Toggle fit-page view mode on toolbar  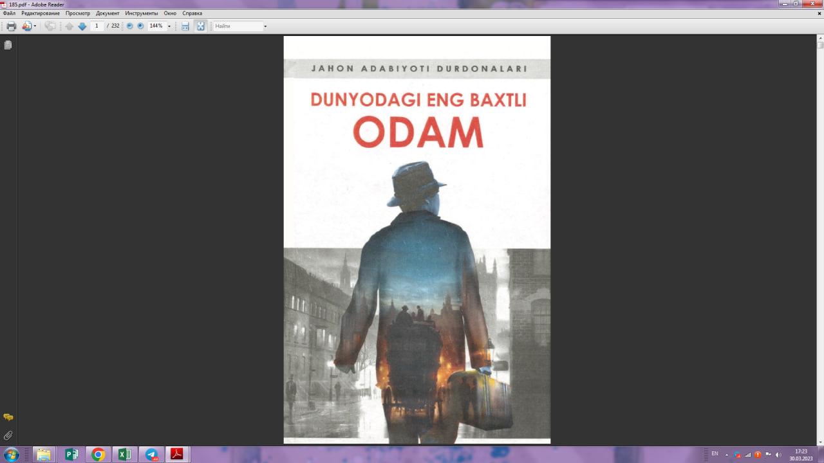pyautogui.click(x=200, y=26)
